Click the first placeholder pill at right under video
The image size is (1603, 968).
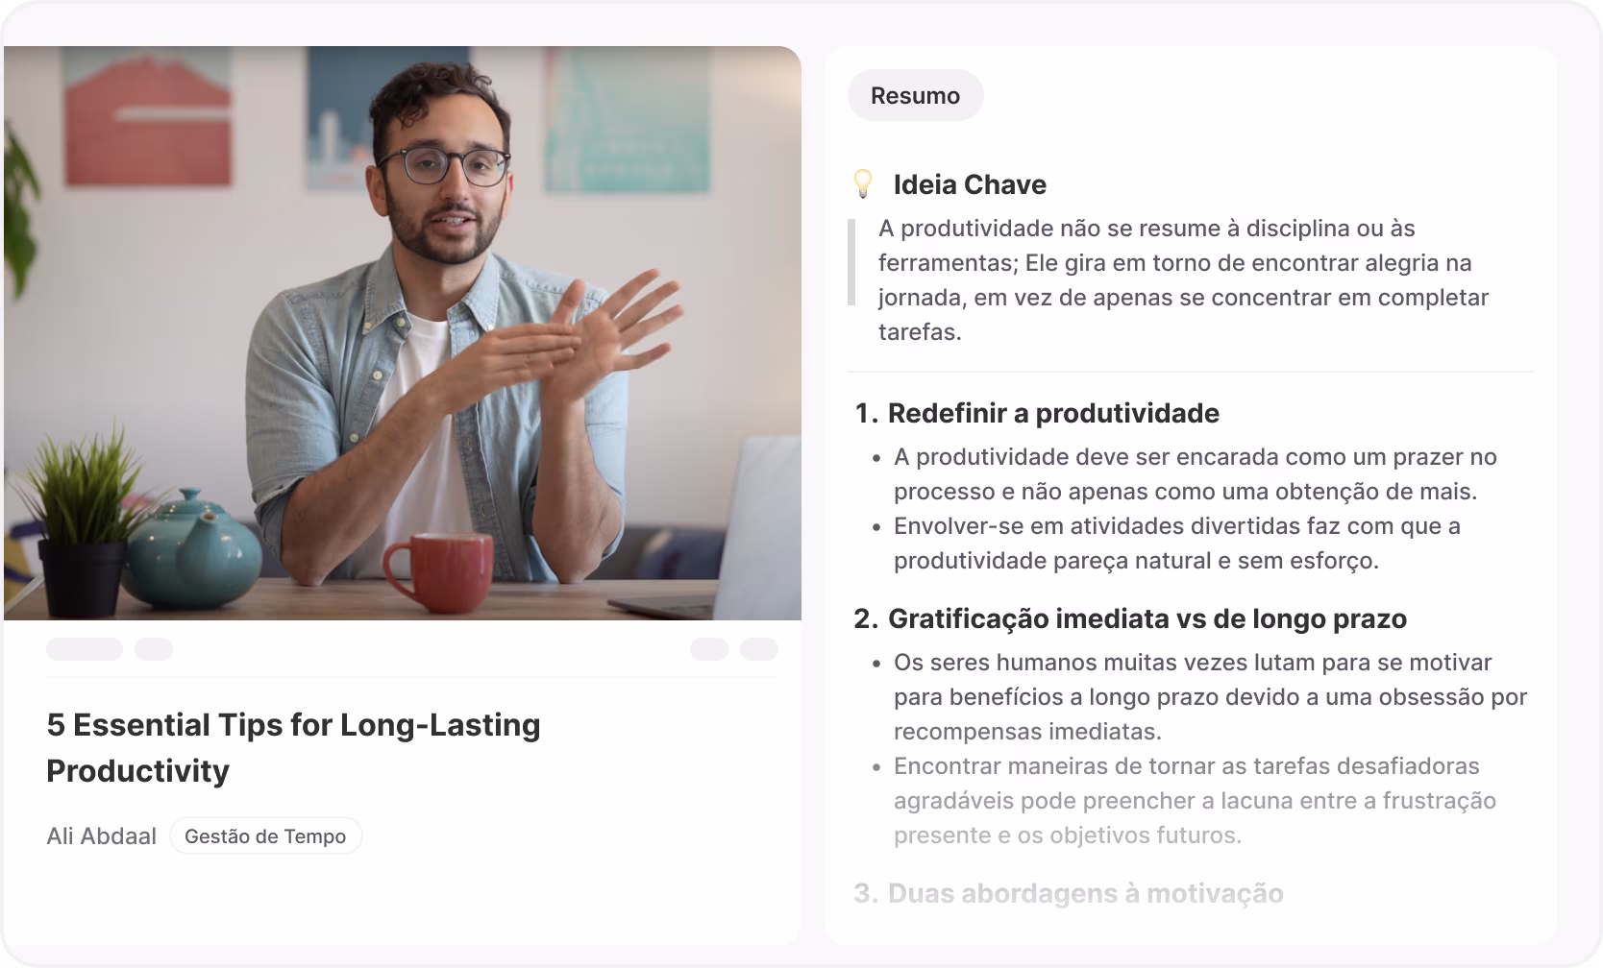tap(709, 649)
